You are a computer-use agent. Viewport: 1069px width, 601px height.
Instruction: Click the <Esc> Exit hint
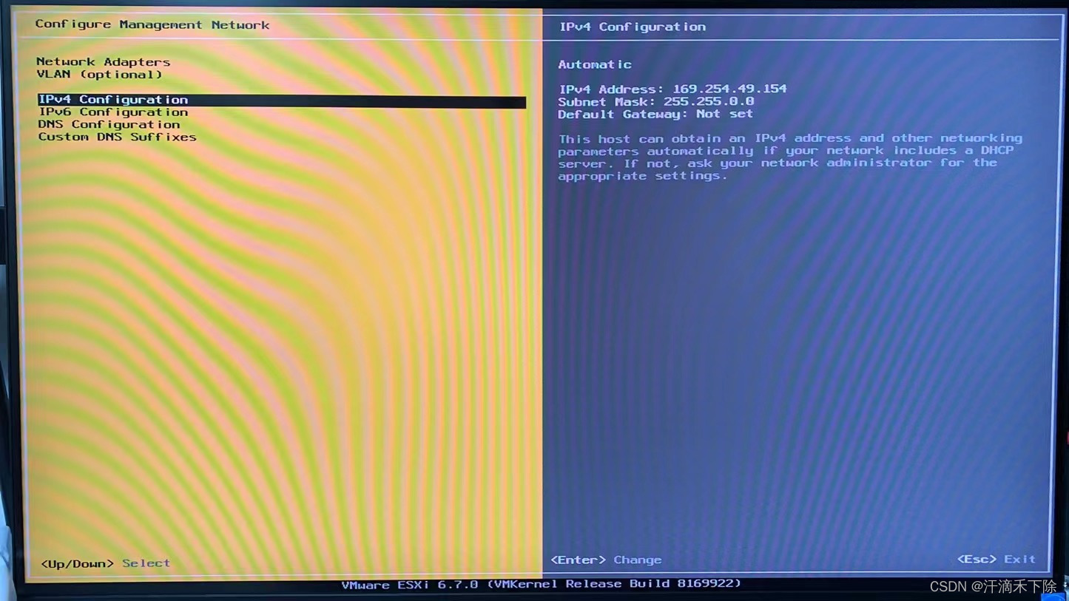pyautogui.click(x=997, y=560)
